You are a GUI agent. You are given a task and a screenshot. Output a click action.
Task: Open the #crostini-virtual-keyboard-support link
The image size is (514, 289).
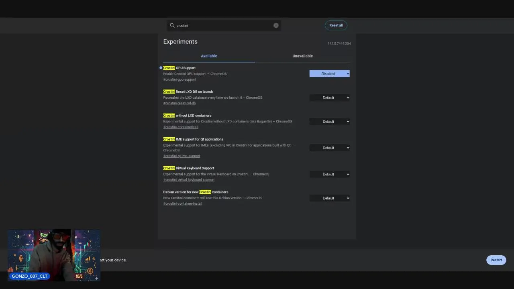pos(189,180)
